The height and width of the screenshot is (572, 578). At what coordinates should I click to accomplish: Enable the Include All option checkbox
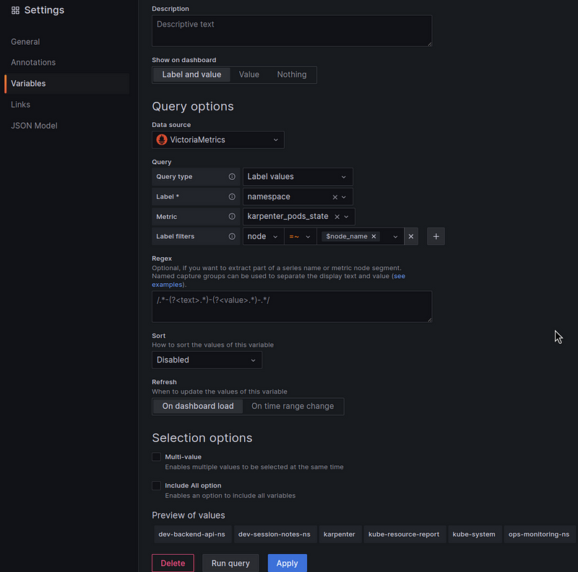tap(156, 486)
